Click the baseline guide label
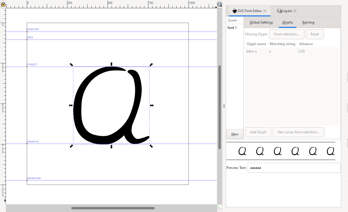The width and height of the screenshot is (348, 212). 33,141
